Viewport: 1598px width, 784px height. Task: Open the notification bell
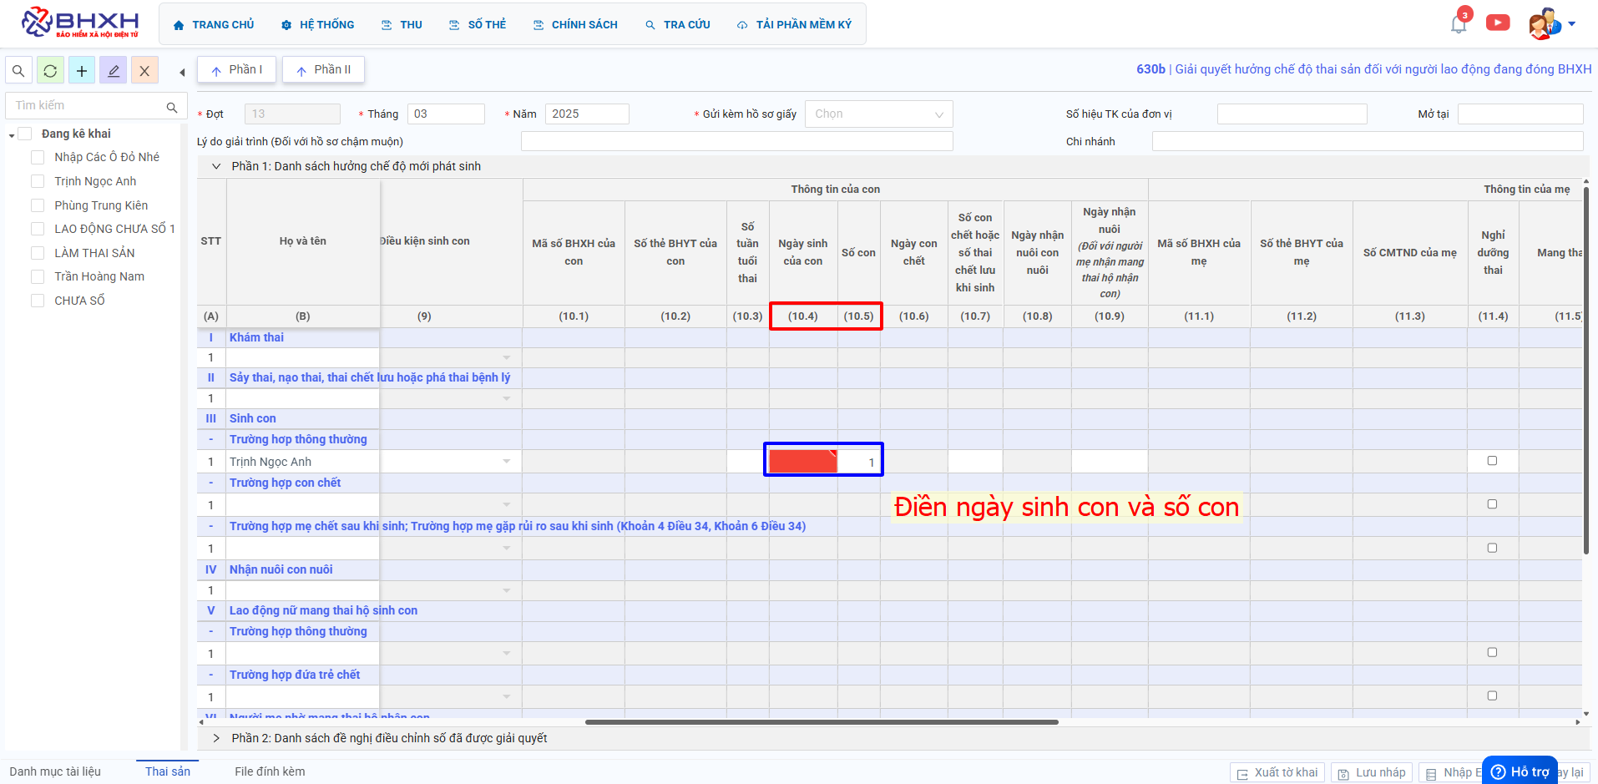pyautogui.click(x=1459, y=23)
